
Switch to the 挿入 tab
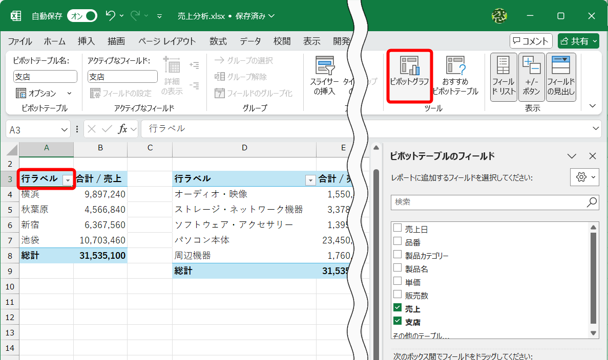86,41
